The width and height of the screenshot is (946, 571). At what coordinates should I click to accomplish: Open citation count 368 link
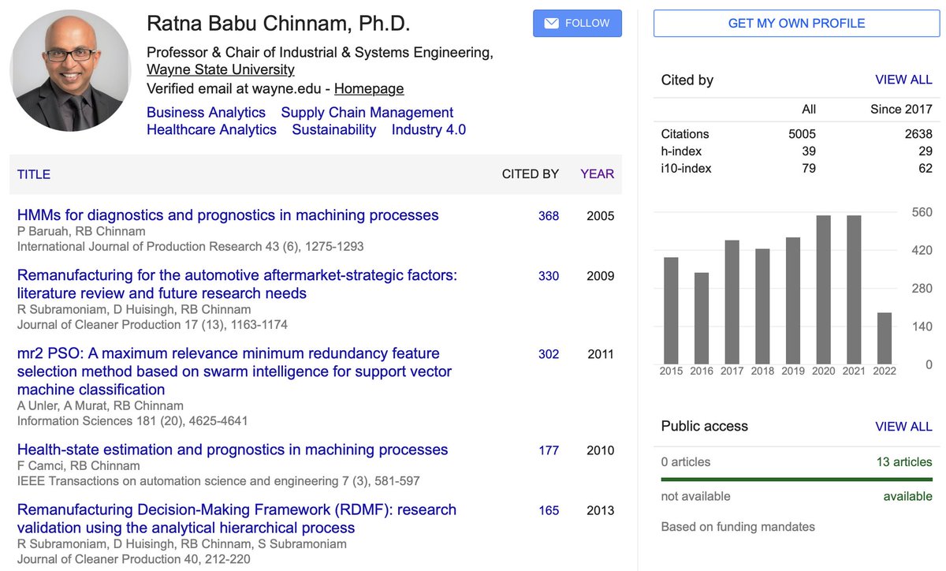pos(549,215)
